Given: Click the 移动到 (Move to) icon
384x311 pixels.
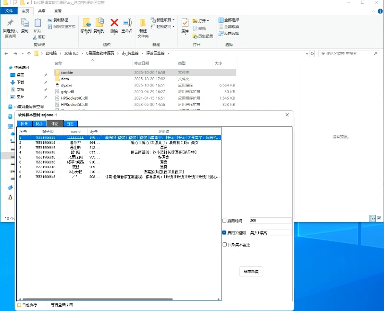Looking at the screenshot, I should pos(86,24).
